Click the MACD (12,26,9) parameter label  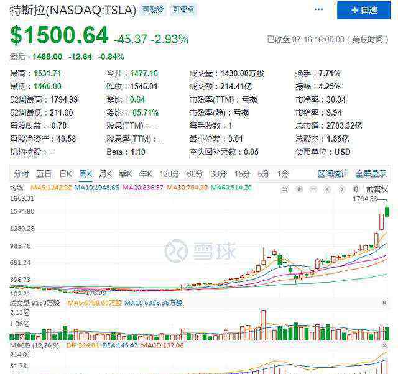(34, 345)
